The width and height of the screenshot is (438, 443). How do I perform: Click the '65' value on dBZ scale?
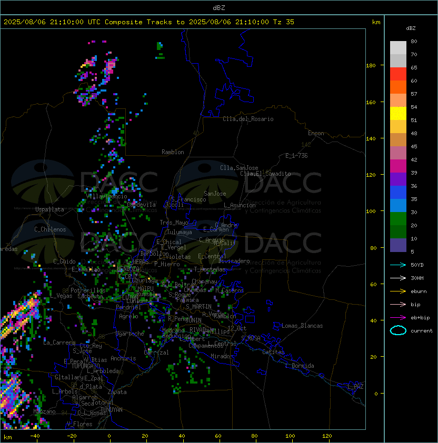tap(414, 67)
